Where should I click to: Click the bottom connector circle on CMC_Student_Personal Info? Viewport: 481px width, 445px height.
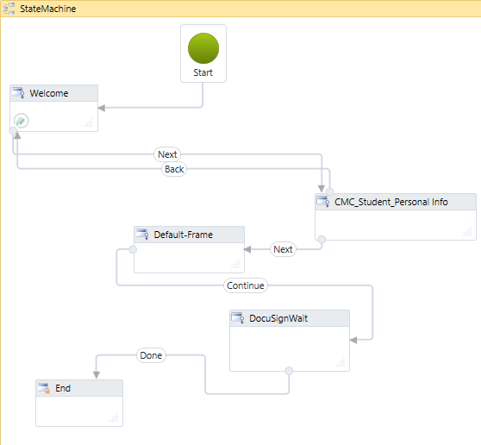(322, 240)
